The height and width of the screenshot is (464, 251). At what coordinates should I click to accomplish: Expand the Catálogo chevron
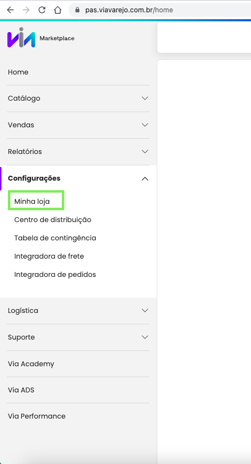pyautogui.click(x=145, y=98)
